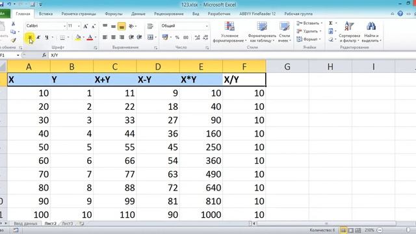416x234 pixels.
Task: Increase decimal places icon
Action: (x=197, y=38)
